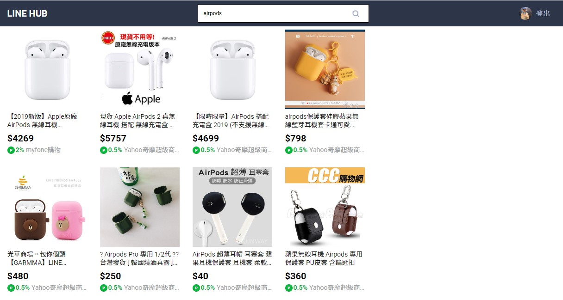Open 現貨 Apple AirPods 2 product title
The width and height of the screenshot is (563, 300).
(x=138, y=121)
